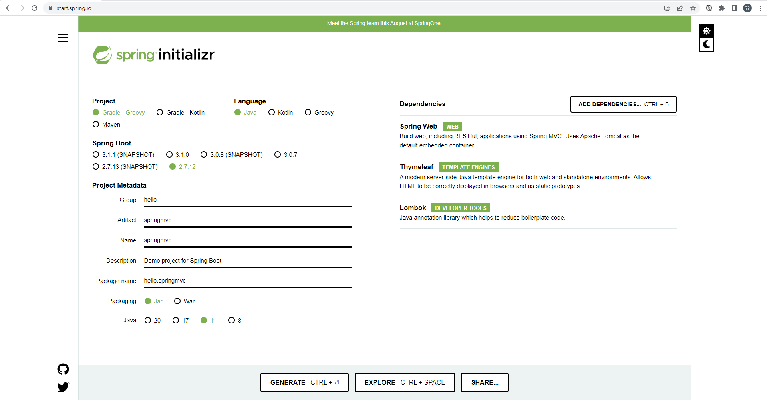Click the circular extension icon beside the puzzle icon
Image resolution: width=767 pixels, height=400 pixels.
[709, 8]
